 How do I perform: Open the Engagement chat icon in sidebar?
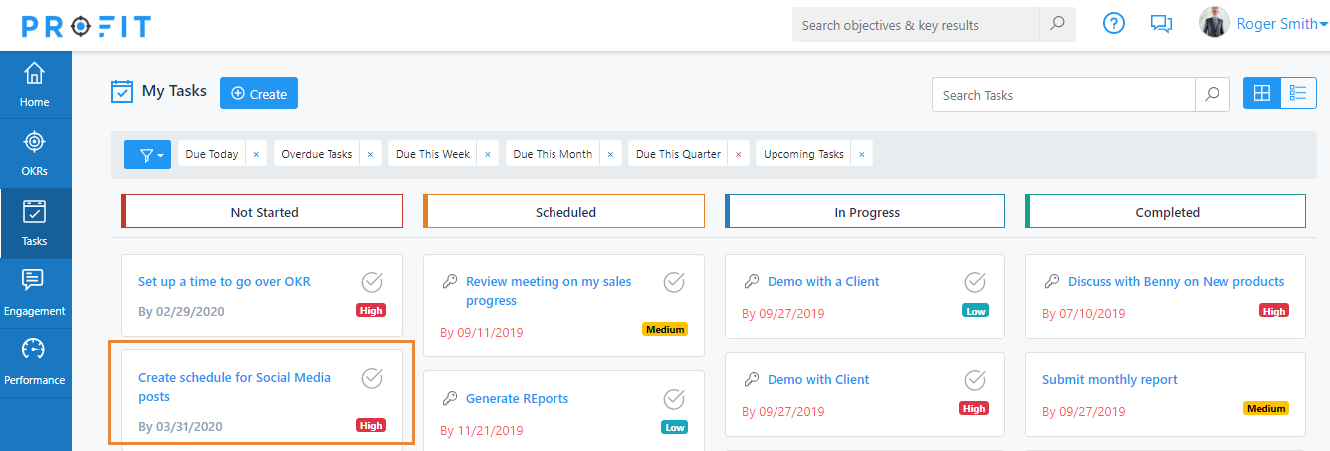[35, 282]
